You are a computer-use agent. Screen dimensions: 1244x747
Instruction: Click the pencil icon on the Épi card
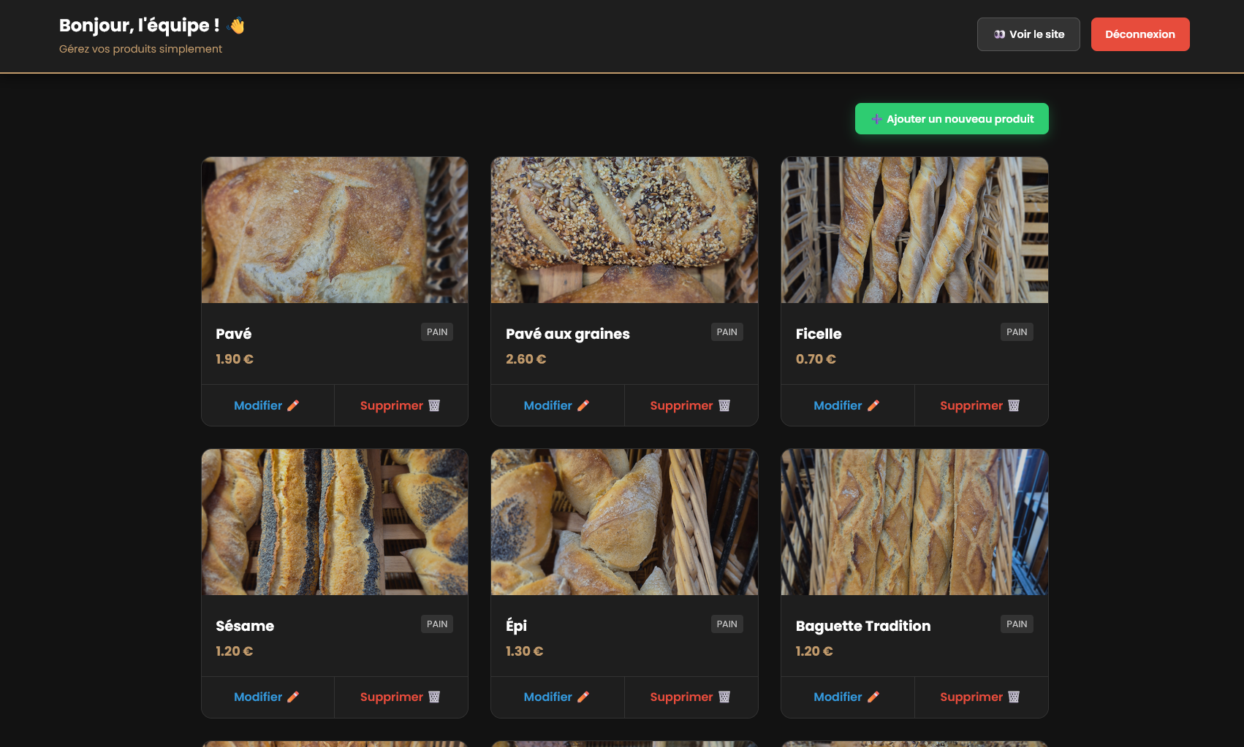(x=583, y=697)
